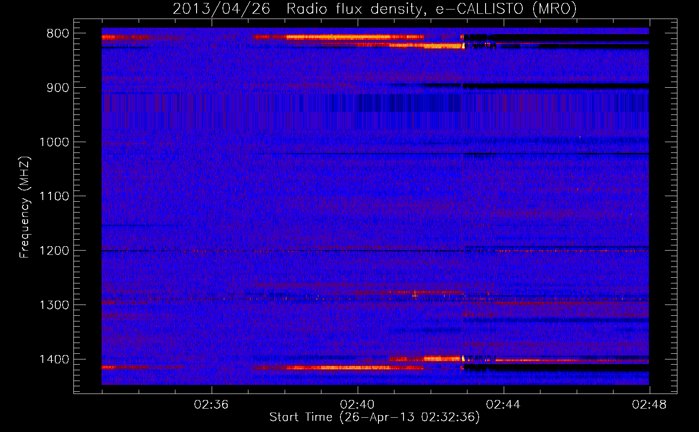This screenshot has width=699, height=432.
Task: Click the 'e-CALLISTO (MRO)' label in title
Action: (x=506, y=9)
